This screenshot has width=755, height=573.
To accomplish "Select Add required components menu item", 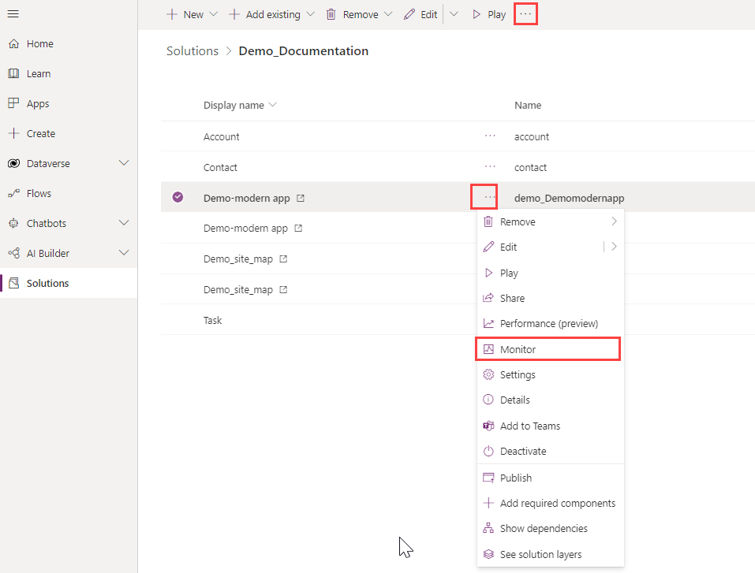I will coord(551,503).
